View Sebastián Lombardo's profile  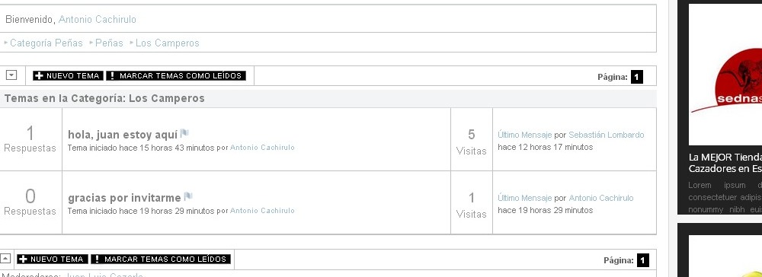click(x=606, y=135)
